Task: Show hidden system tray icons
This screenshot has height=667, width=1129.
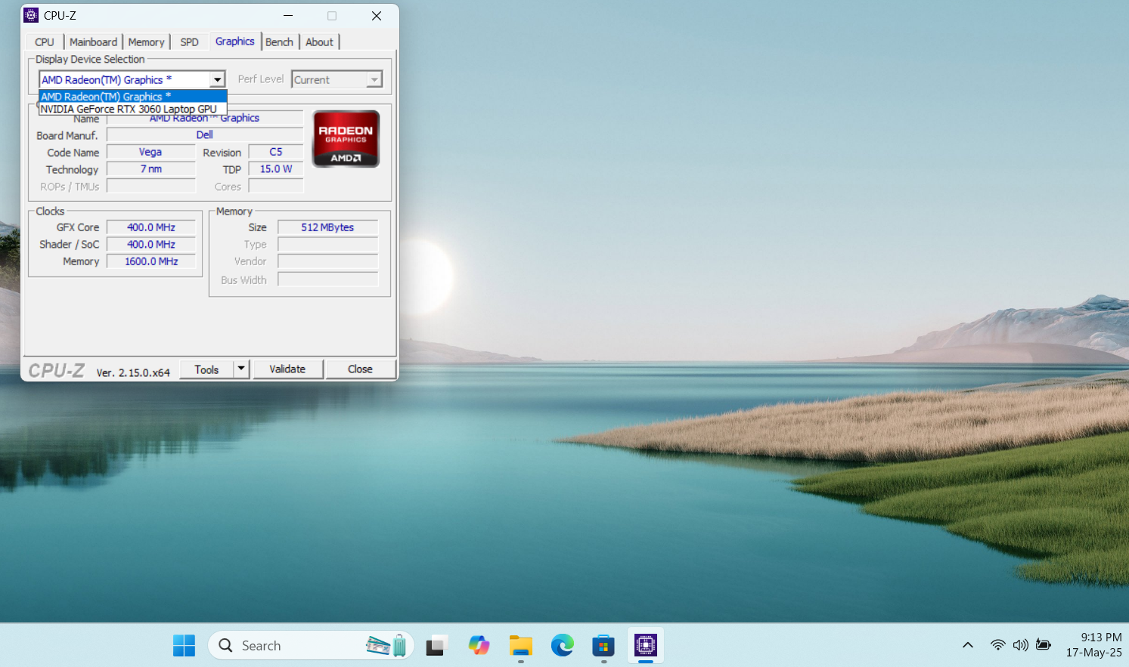Action: click(x=967, y=645)
